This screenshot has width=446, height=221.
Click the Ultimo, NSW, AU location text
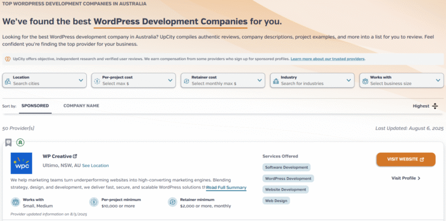point(62,166)
